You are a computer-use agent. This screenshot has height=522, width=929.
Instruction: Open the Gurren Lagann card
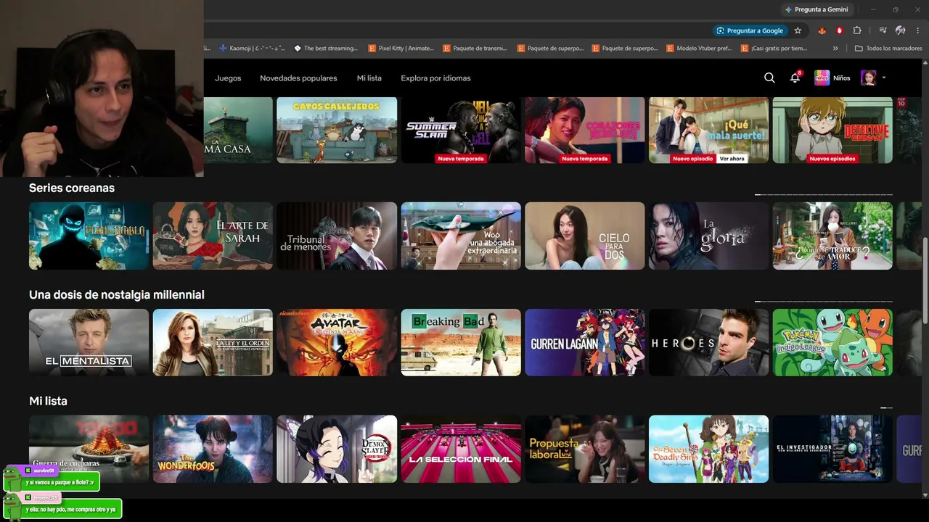[x=585, y=342]
